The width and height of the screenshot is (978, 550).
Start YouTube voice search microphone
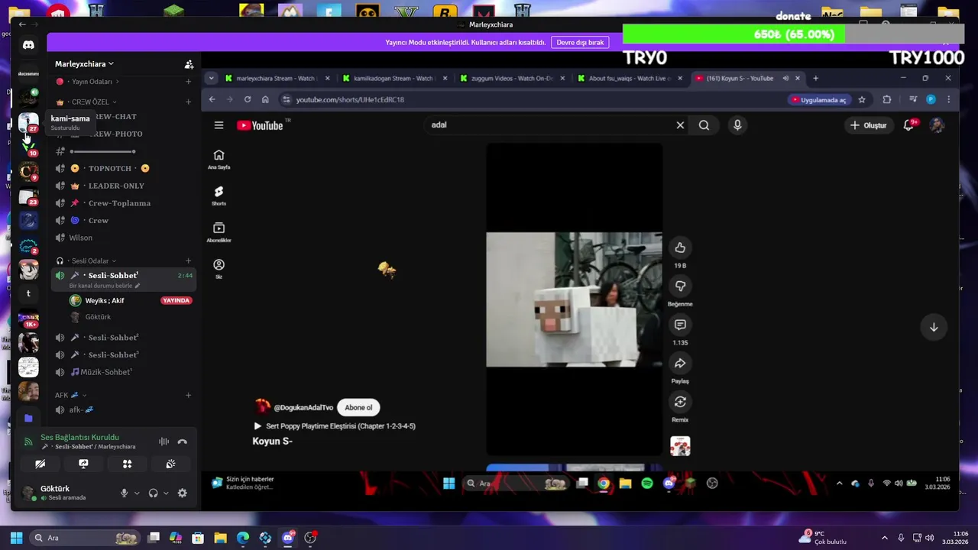click(737, 125)
